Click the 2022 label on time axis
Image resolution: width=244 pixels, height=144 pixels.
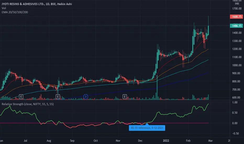click(x=166, y=141)
